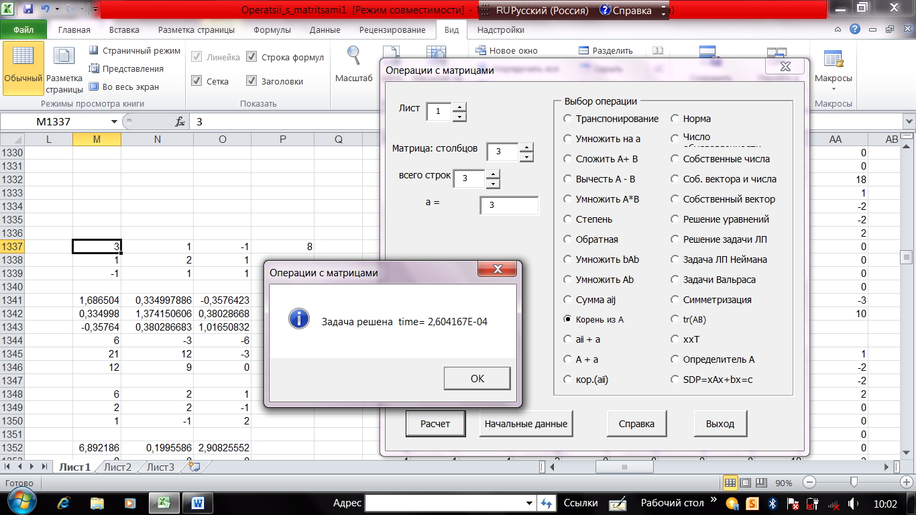
Task: Toggle the Сетка gridlines checkbox
Action: (196, 81)
